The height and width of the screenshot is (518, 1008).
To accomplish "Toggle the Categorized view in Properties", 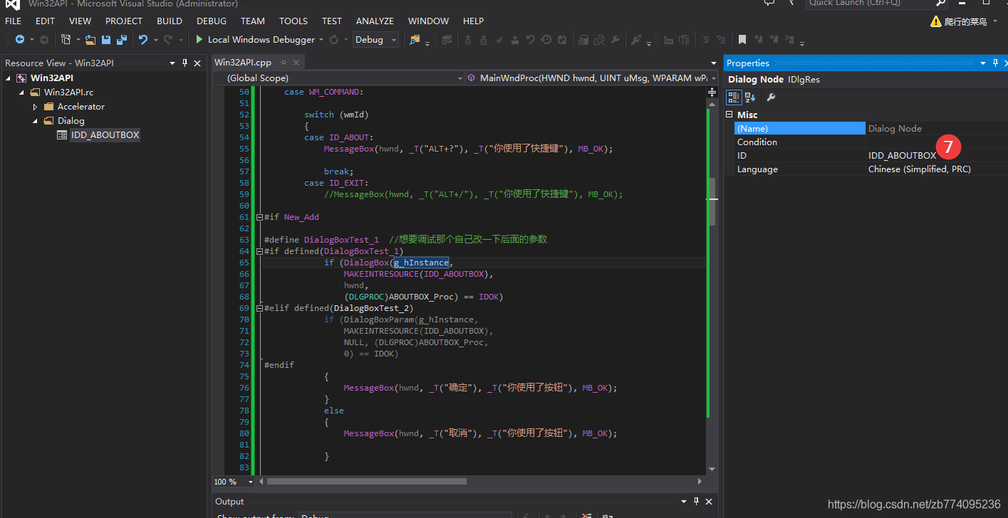I will (734, 97).
